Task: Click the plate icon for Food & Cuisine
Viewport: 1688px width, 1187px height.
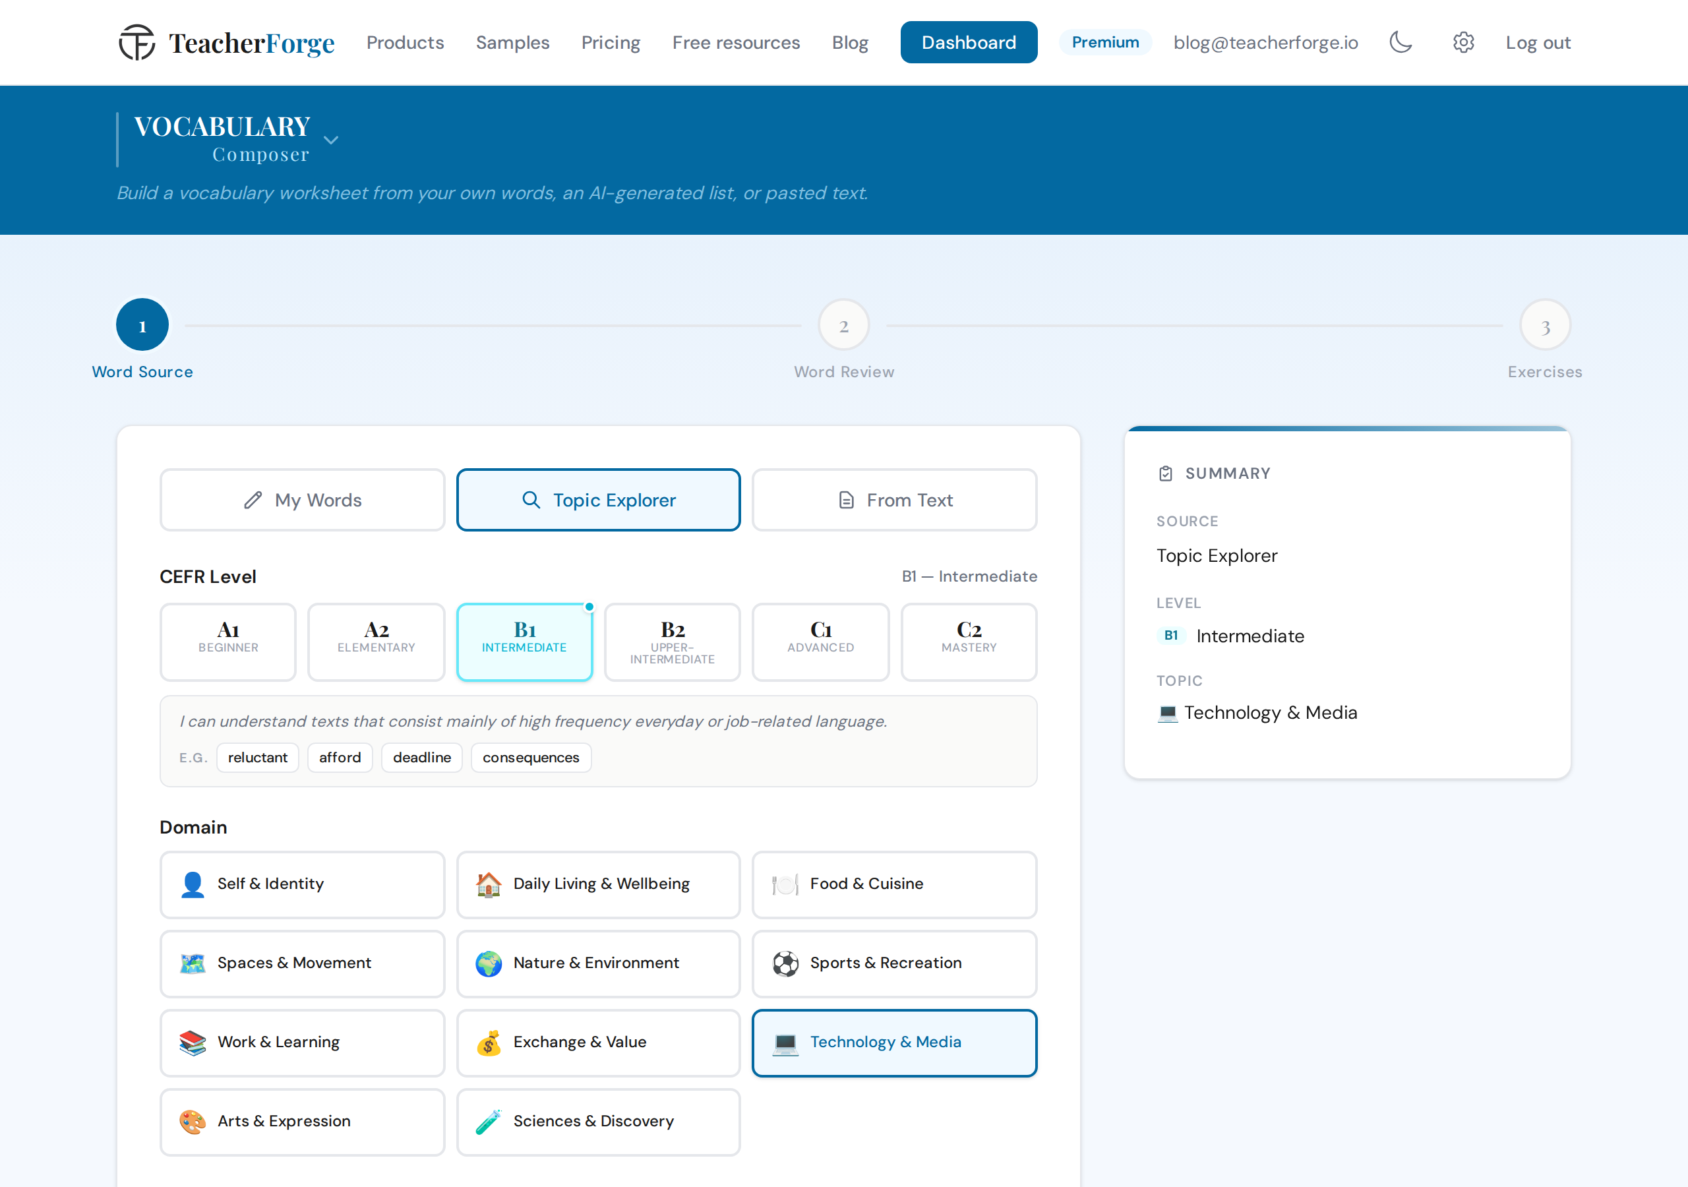Action: pyautogui.click(x=785, y=884)
